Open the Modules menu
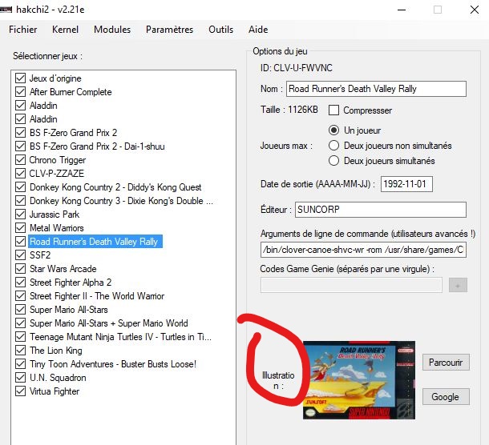This screenshot has height=445, width=489. pos(112,30)
